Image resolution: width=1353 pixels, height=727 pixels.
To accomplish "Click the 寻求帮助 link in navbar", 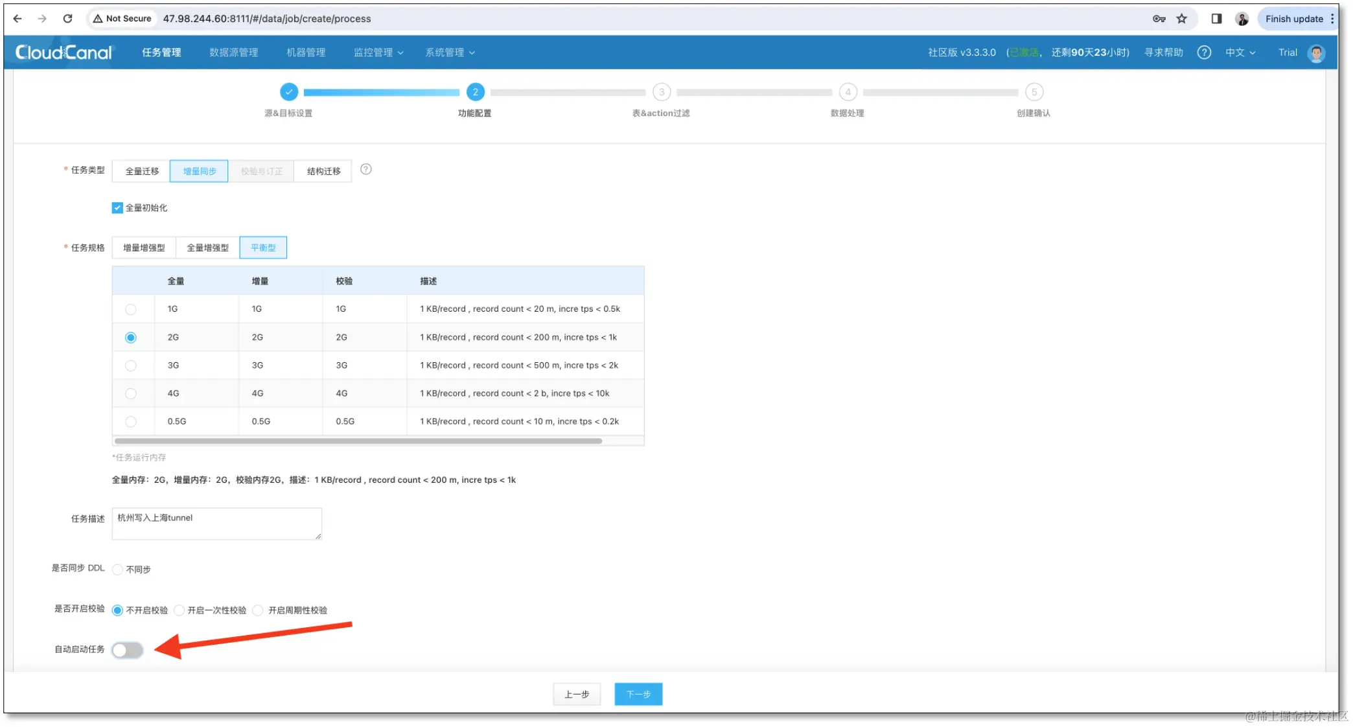I will tap(1162, 52).
